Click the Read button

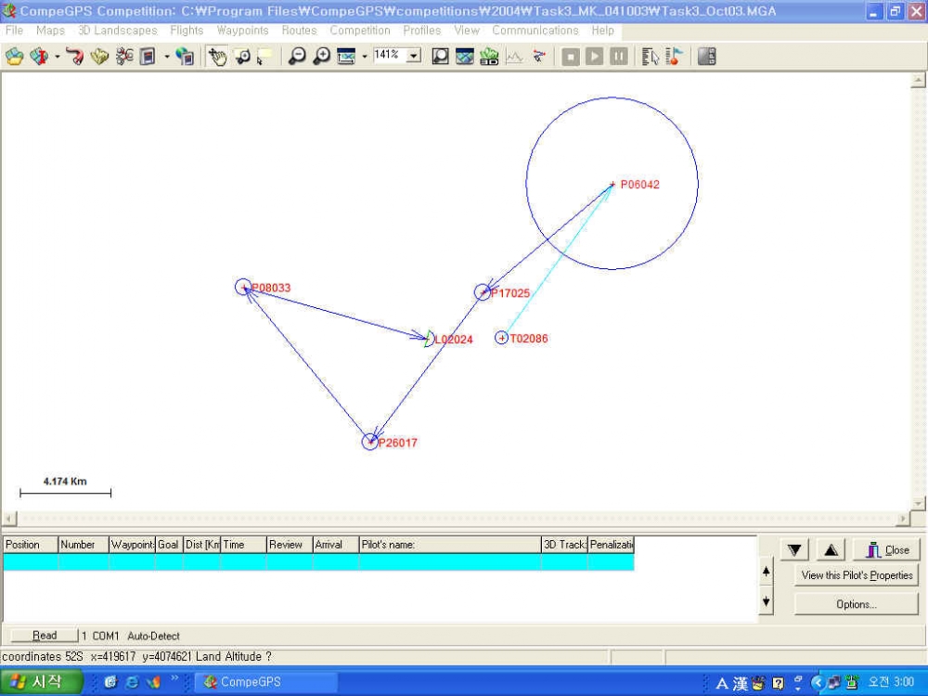[45, 635]
